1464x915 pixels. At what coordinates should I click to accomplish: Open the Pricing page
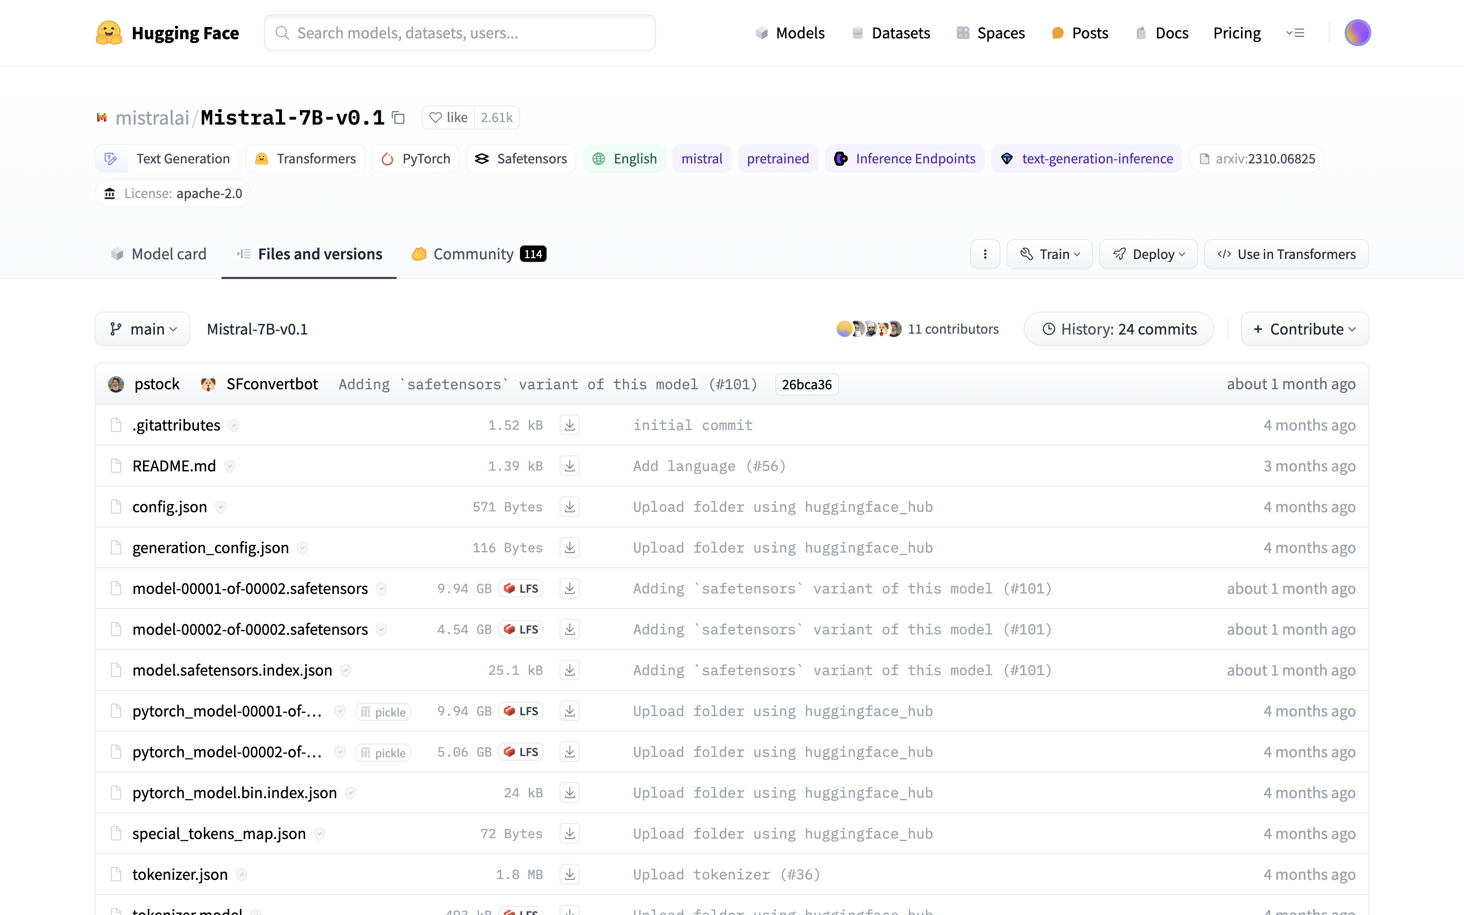(1237, 33)
